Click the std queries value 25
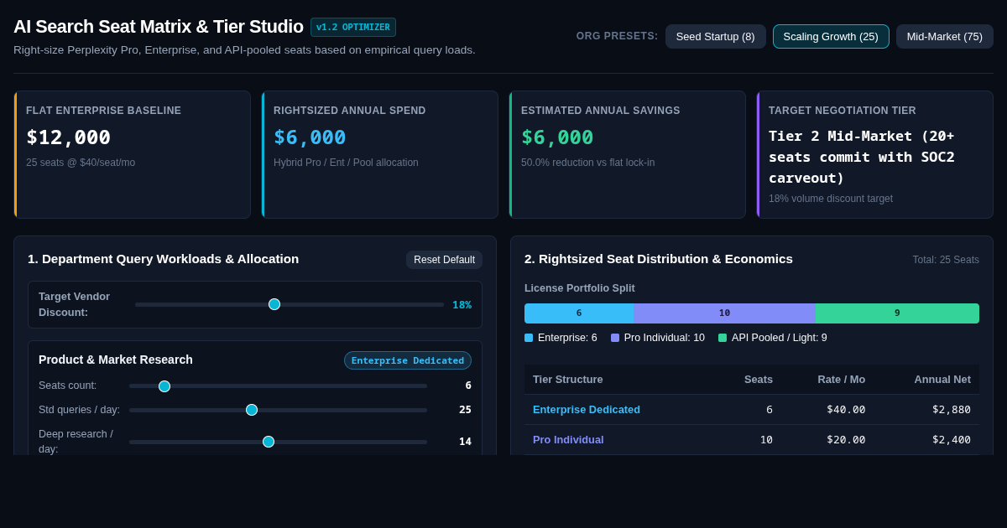Viewport: 1007px width, 528px height. click(x=465, y=410)
